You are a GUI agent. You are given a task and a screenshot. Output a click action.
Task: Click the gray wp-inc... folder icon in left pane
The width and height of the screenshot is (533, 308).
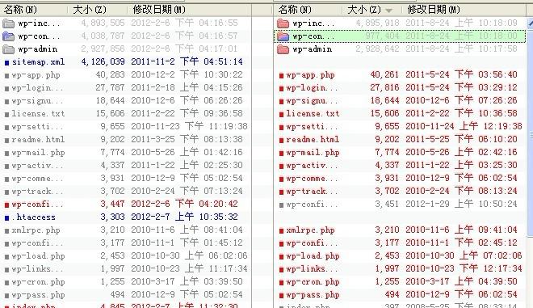click(x=8, y=23)
